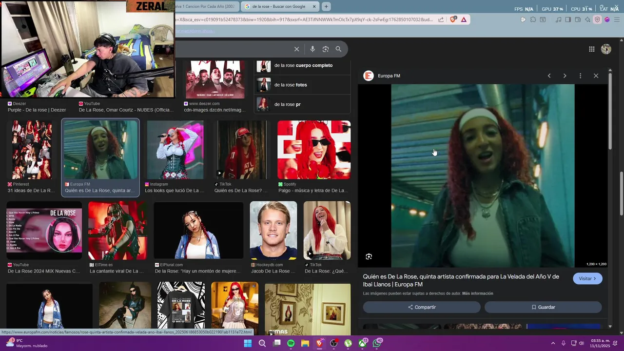Viewport: 624px width, 351px height.
Task: Open the browser extensions puzzle icon
Action: 533,19
